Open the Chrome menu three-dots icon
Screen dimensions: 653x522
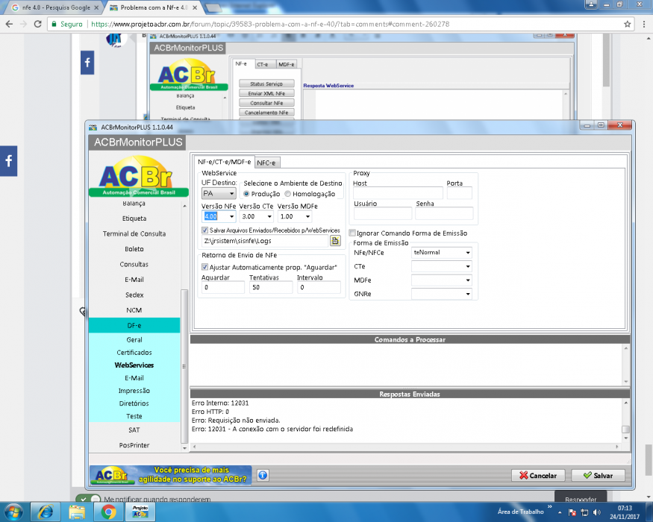pos(644,24)
